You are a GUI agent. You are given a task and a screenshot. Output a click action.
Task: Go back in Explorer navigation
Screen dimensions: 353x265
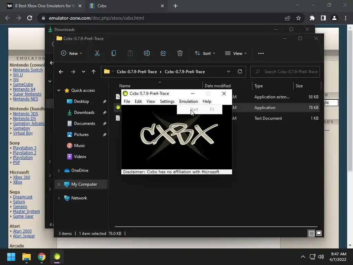(x=61, y=72)
